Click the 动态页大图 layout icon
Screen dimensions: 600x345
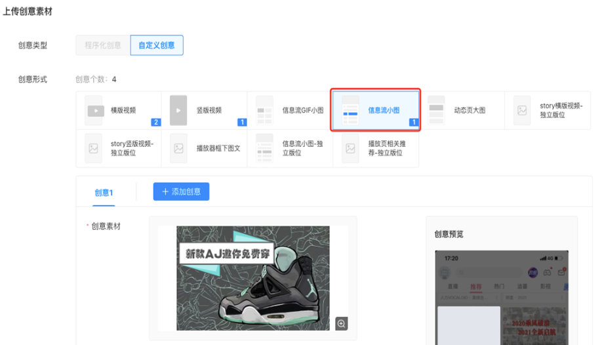(436, 110)
